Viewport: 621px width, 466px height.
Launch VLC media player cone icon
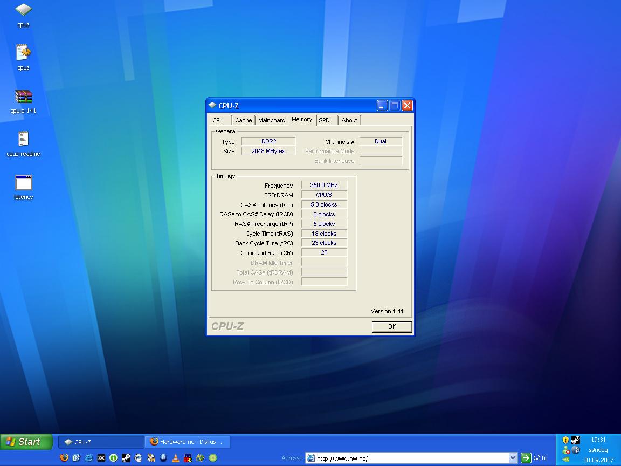coord(175,458)
